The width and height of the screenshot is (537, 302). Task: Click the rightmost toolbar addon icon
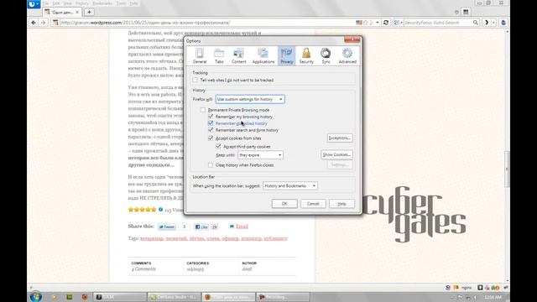tap(503, 23)
